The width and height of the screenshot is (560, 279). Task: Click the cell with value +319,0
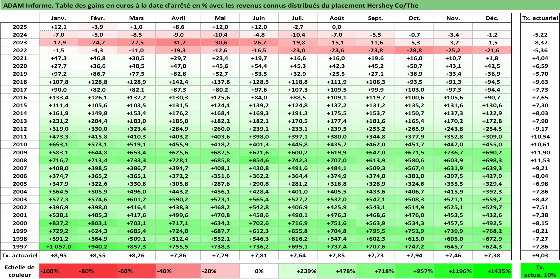tap(59, 129)
